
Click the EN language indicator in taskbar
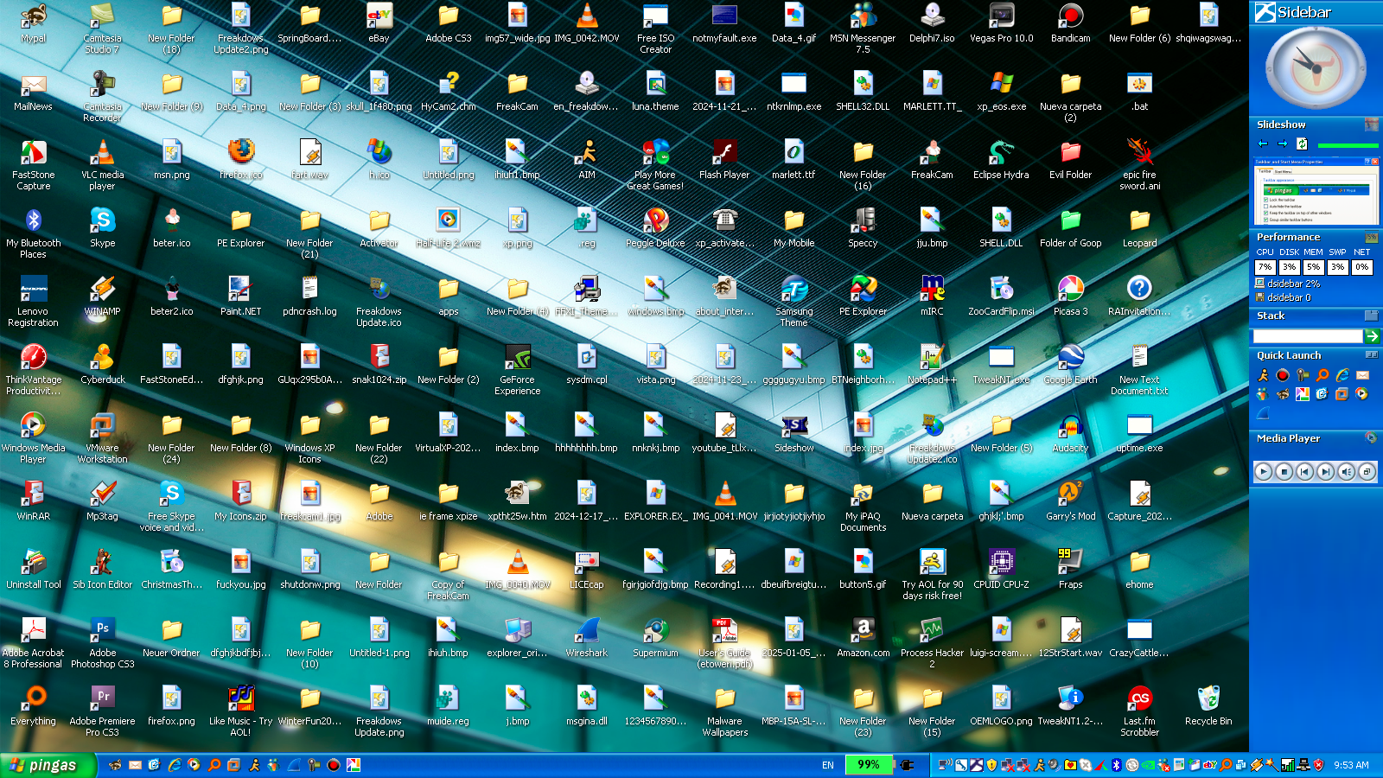[828, 765]
